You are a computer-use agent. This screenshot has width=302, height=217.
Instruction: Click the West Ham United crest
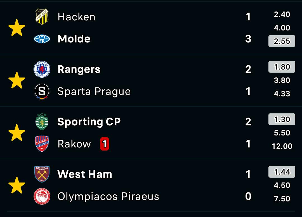pyautogui.click(x=42, y=174)
